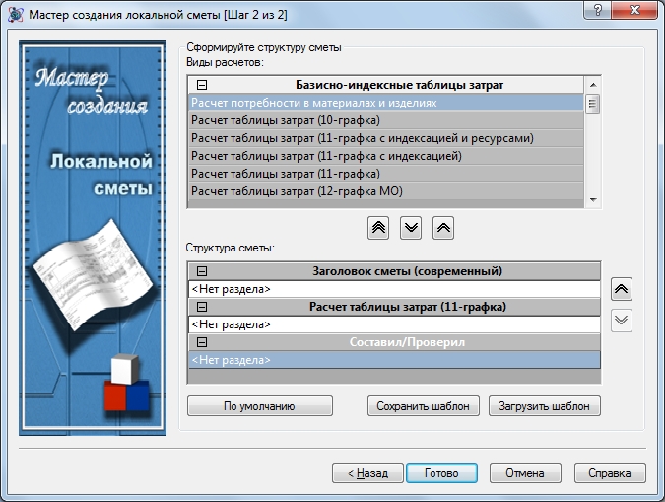This screenshot has height=502, width=665.
Task: Select Расчет таблицы затрат (10-графка) item
Action: [286, 119]
